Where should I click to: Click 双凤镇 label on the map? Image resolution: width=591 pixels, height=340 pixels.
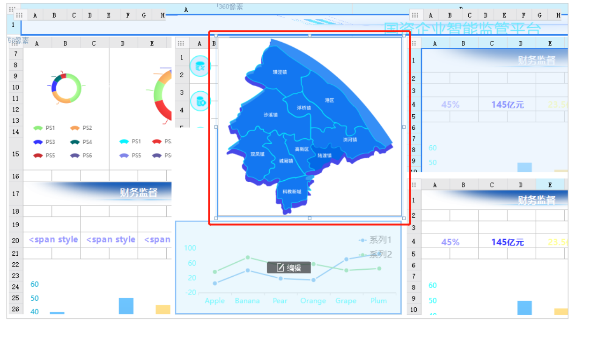tap(257, 154)
